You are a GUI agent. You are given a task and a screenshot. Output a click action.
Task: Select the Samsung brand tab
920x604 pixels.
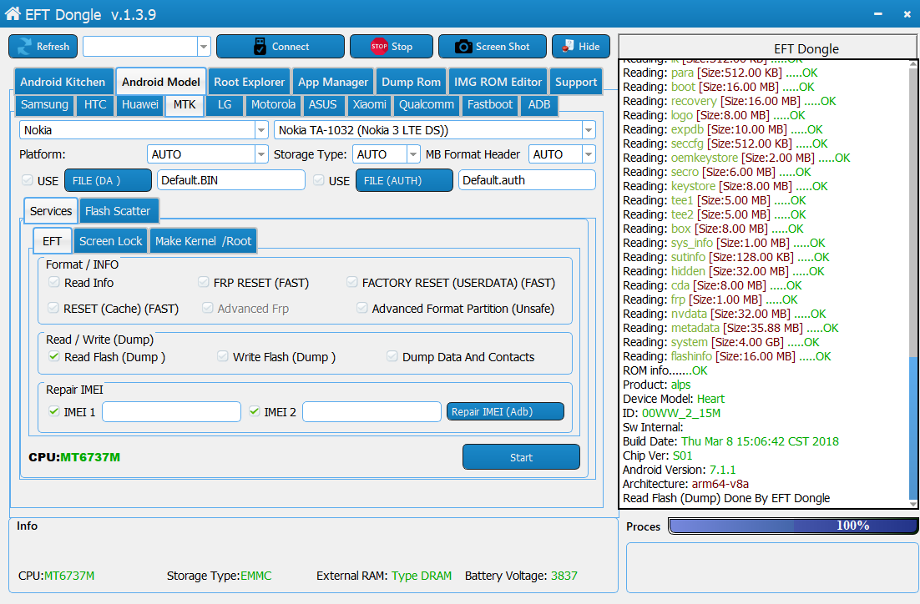(x=44, y=104)
